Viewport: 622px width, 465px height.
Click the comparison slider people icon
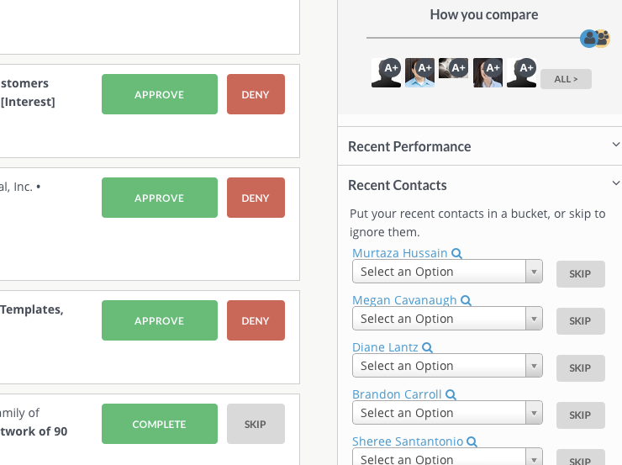pos(595,38)
